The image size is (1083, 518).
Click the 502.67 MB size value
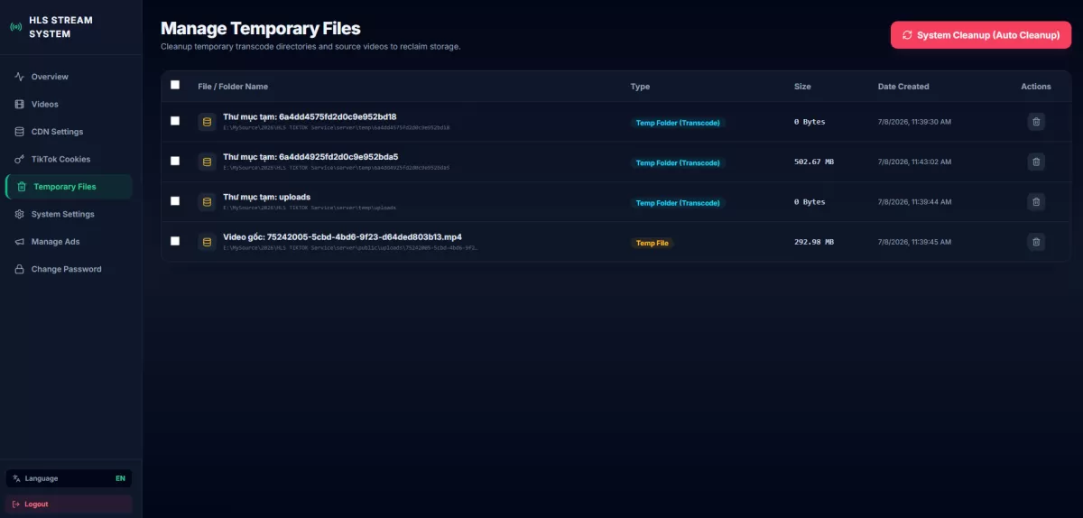click(814, 162)
